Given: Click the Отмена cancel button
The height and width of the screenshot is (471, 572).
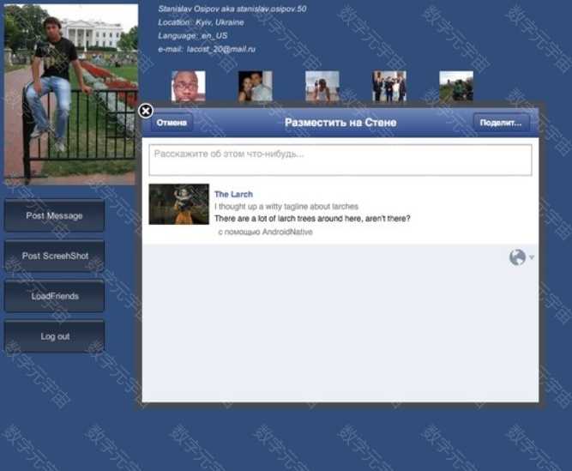Looking at the screenshot, I should (x=172, y=123).
